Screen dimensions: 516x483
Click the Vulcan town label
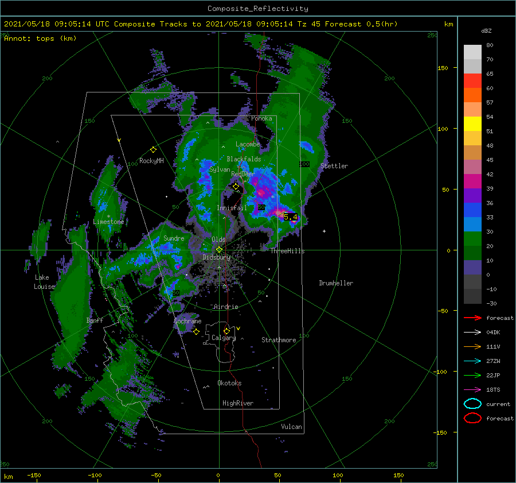tap(291, 427)
